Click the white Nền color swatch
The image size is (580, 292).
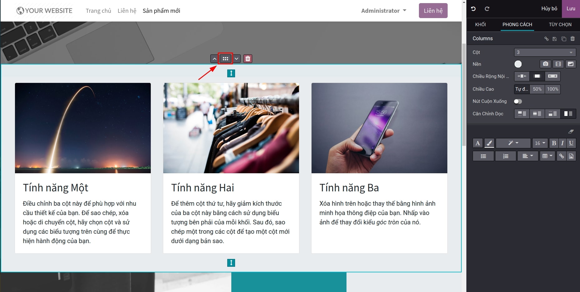point(518,64)
